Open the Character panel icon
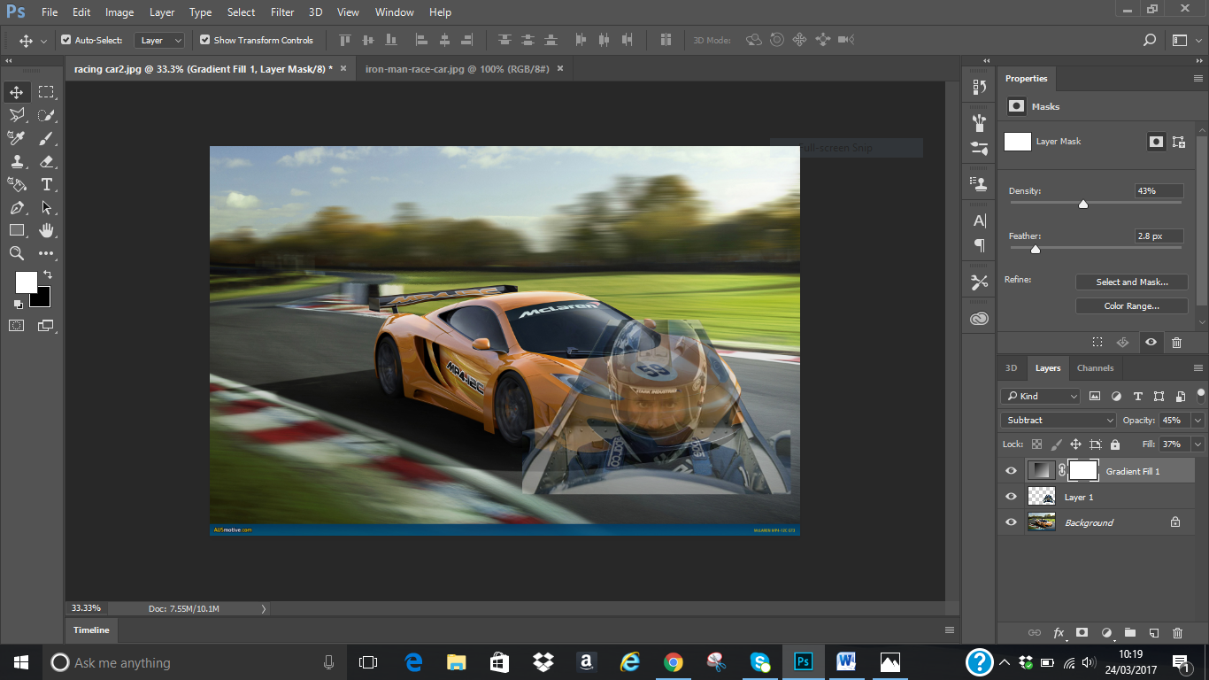This screenshot has height=680, width=1209. [979, 220]
